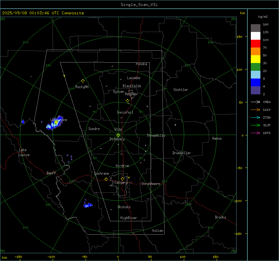Click the Lake Louise label
This screenshot has height=261, width=279.
24,152
